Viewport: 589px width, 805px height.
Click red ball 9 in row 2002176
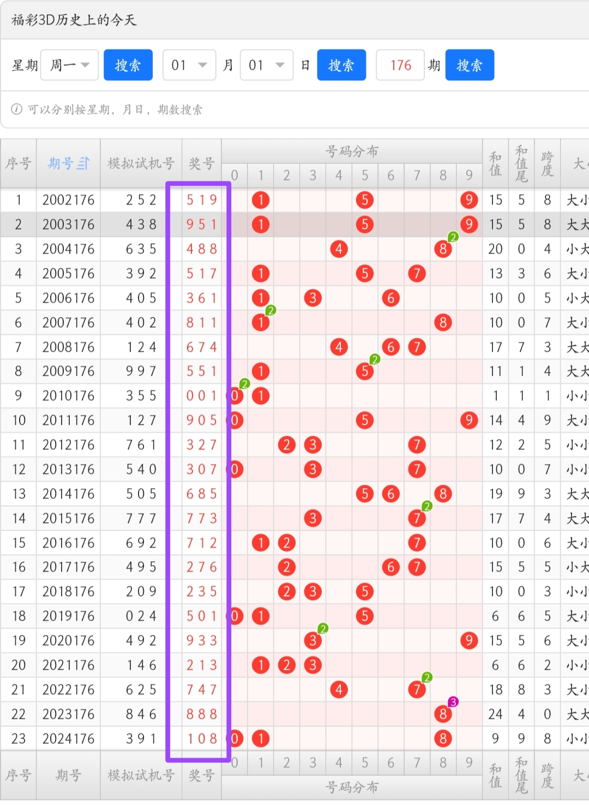tap(468, 200)
